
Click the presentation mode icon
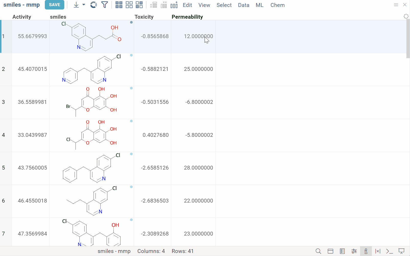pos(402,251)
